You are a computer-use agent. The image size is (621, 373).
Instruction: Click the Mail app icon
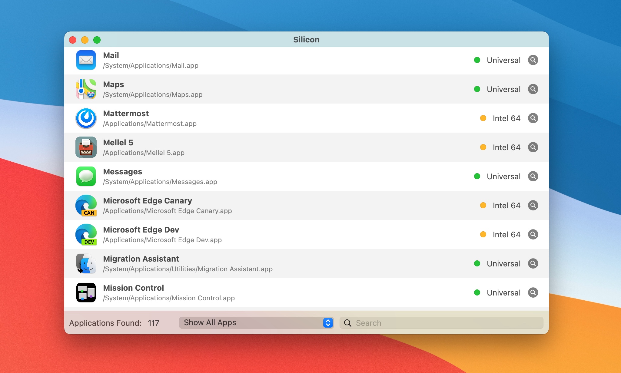[86, 60]
